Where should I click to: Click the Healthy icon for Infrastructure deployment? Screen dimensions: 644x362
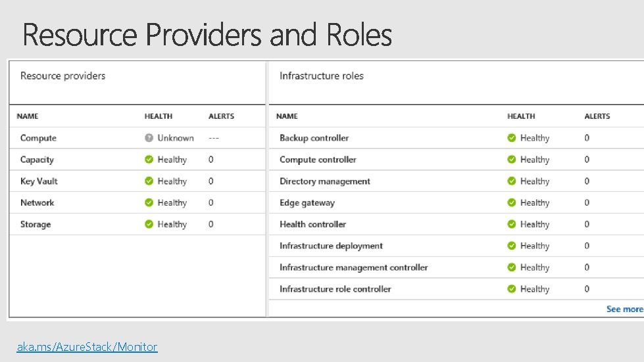click(512, 246)
